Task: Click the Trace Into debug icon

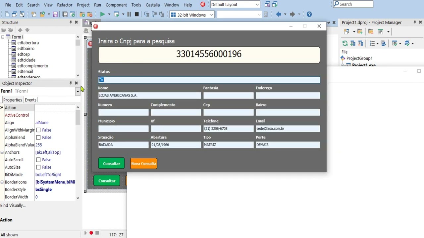Action: (146, 15)
